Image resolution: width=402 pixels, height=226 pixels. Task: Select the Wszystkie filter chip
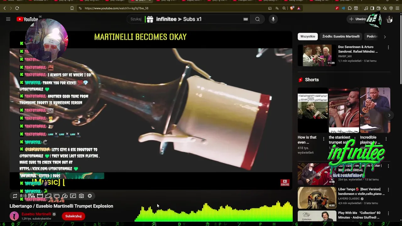pyautogui.click(x=308, y=36)
